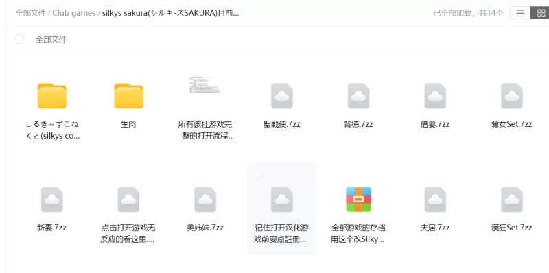Click the 所有该社游戏完整的打开流程 file name
Image resolution: width=549 pixels, height=273 pixels.
pos(205,130)
